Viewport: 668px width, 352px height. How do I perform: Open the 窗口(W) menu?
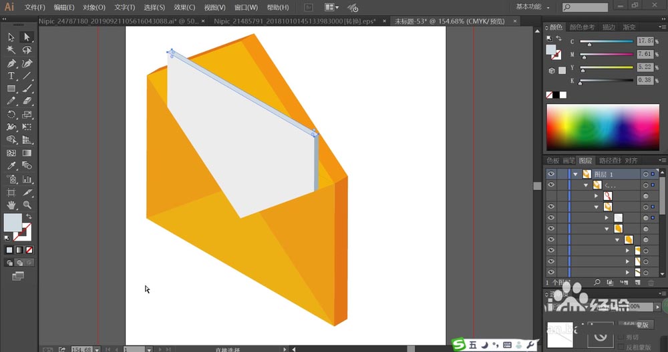[246, 7]
